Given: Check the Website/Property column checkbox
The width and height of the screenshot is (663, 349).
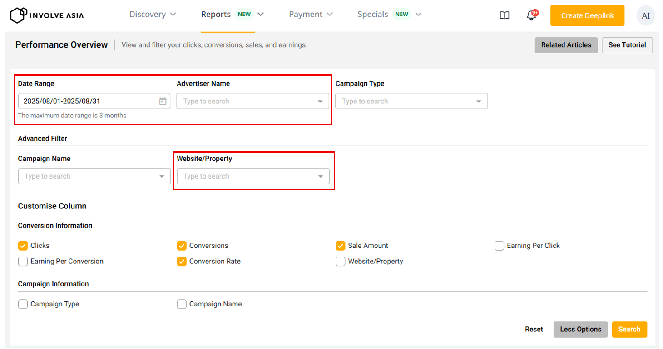Looking at the screenshot, I should click(x=340, y=262).
